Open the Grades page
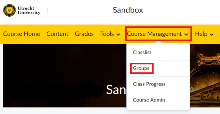The image size is (220, 114). pyautogui.click(x=84, y=34)
